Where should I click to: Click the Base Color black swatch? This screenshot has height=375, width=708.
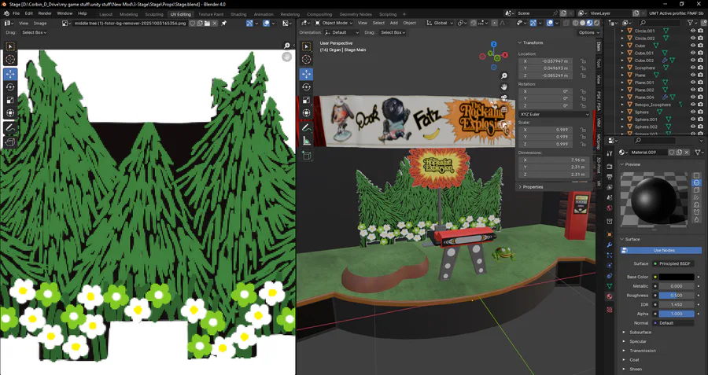click(x=677, y=277)
